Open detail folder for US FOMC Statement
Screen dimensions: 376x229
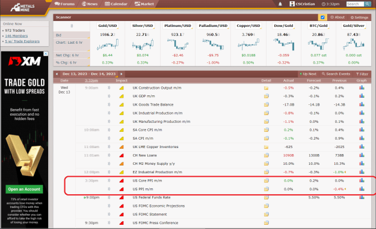point(266,215)
